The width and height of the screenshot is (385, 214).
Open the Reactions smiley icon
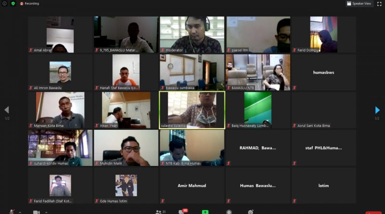pos(250,212)
